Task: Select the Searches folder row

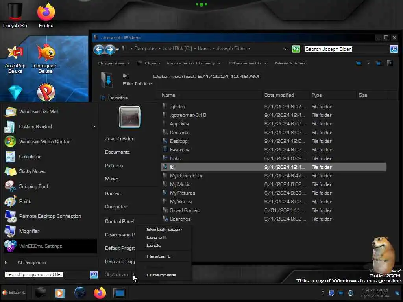Action: [273, 219]
